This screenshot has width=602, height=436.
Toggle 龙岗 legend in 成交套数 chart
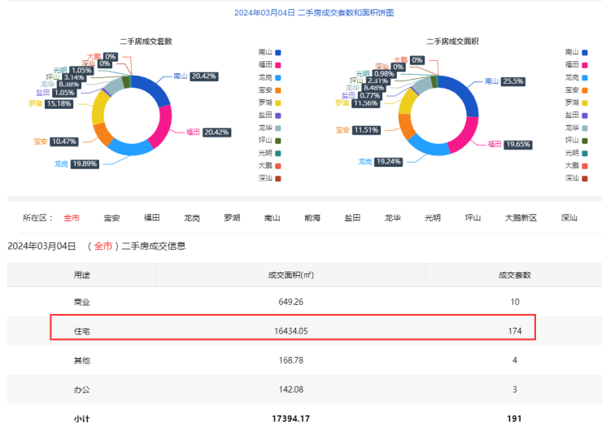(269, 76)
